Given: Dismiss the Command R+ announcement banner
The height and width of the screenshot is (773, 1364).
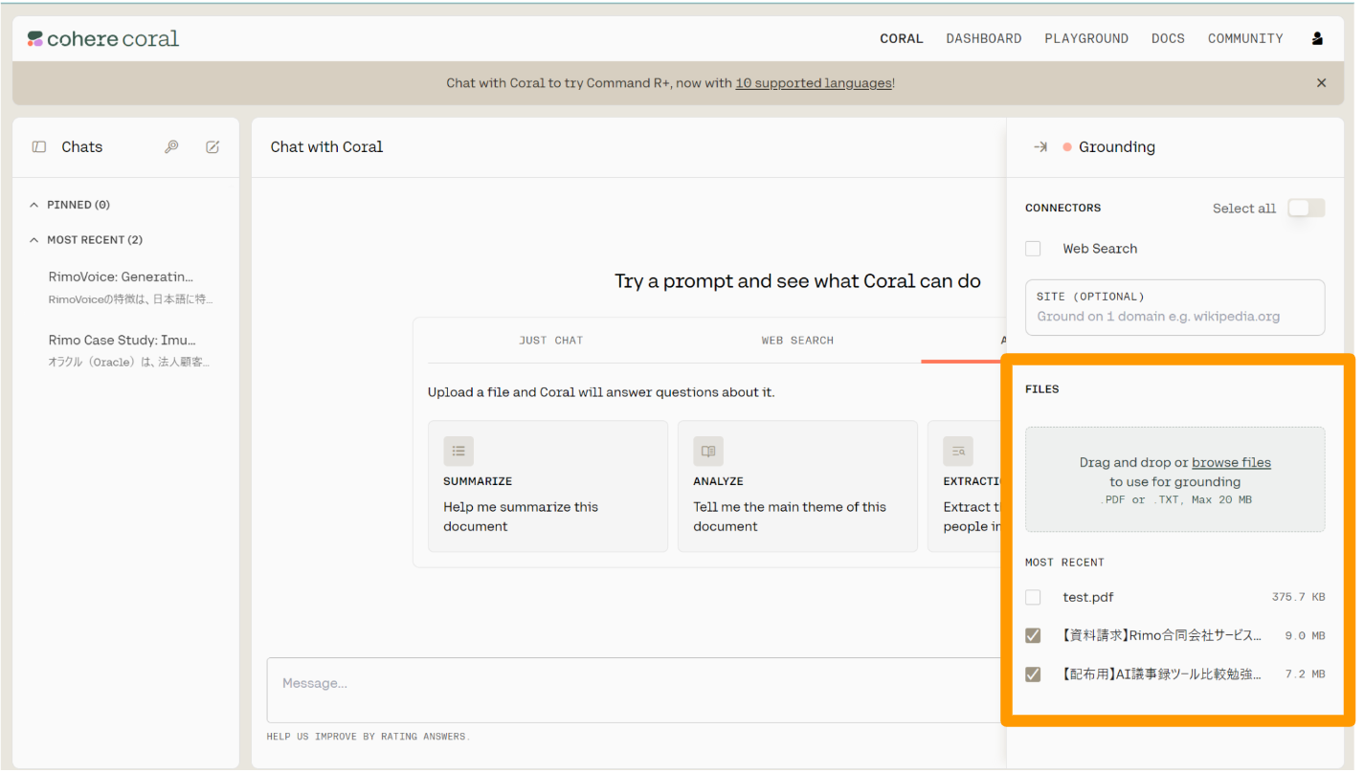Looking at the screenshot, I should pos(1321,83).
